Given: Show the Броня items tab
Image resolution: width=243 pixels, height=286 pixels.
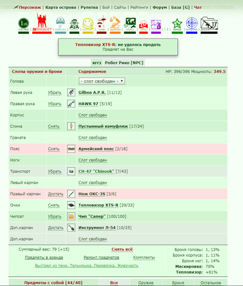Looking at the screenshot, I should (x=178, y=283).
